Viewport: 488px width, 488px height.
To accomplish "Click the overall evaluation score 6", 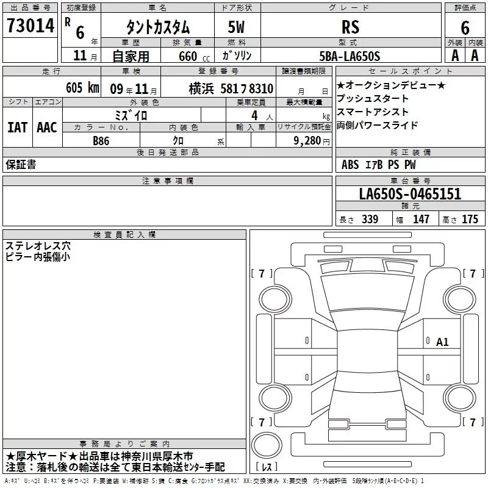I will (465, 27).
